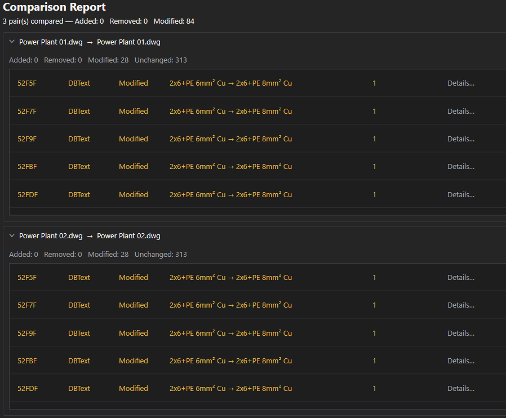Select handle 52FBF in Power Plant 01 table

[x=27, y=167]
